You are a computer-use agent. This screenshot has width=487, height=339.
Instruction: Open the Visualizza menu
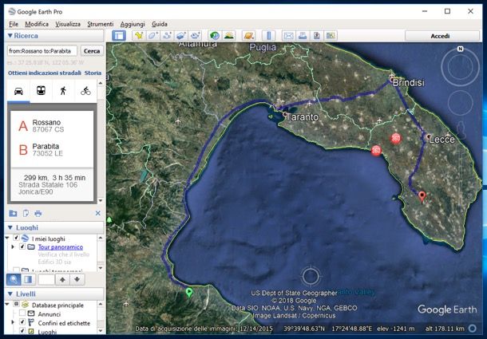point(68,24)
